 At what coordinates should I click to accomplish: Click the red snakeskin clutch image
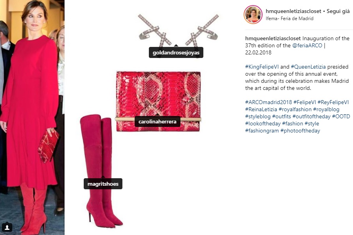point(158,101)
